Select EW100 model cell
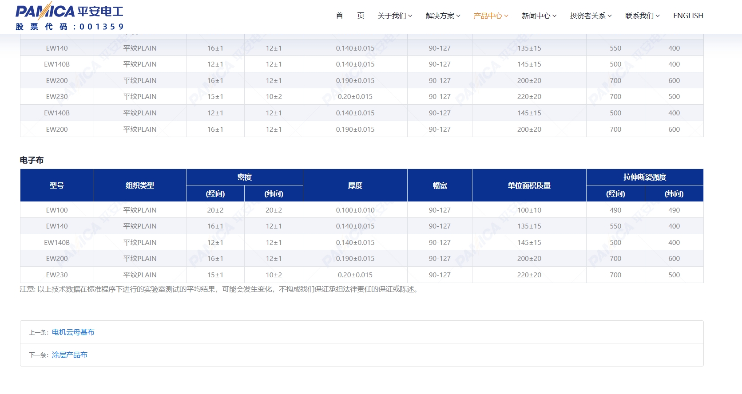The image size is (742, 394). 57,210
